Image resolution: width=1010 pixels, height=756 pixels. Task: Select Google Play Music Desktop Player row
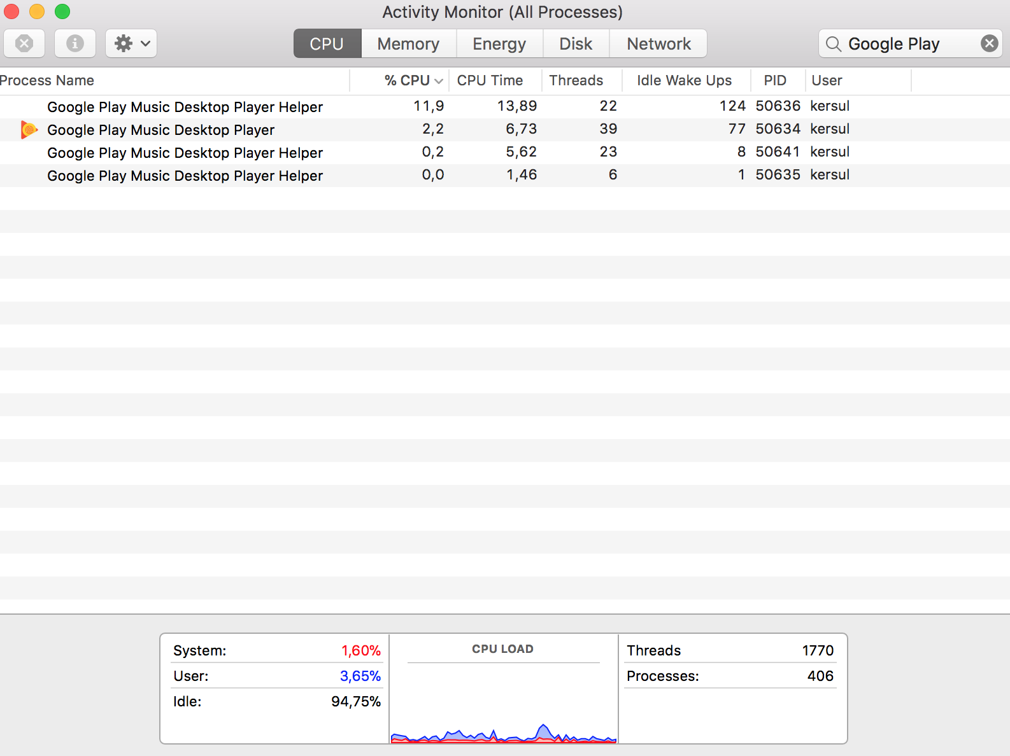(505, 129)
